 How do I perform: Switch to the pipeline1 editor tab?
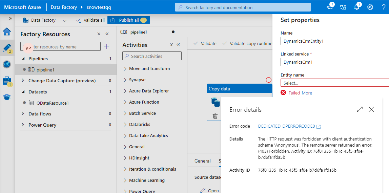coord(147,32)
